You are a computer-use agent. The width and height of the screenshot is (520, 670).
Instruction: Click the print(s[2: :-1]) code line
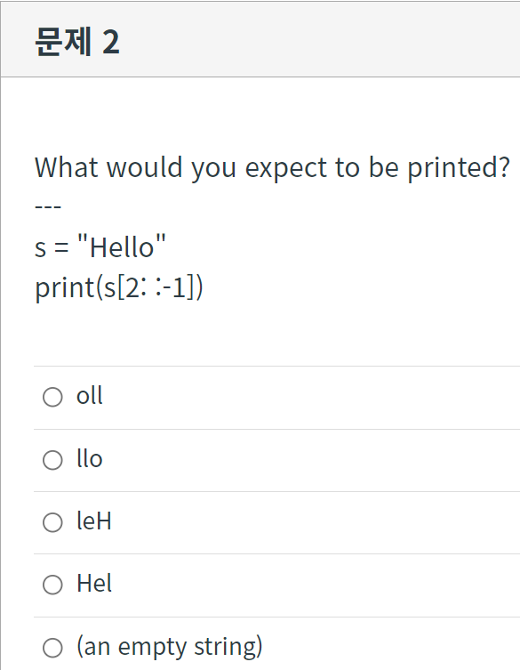pos(119,287)
